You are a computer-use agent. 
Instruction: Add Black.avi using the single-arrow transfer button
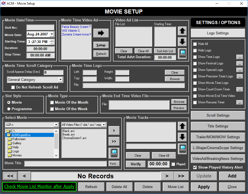click(x=114, y=130)
